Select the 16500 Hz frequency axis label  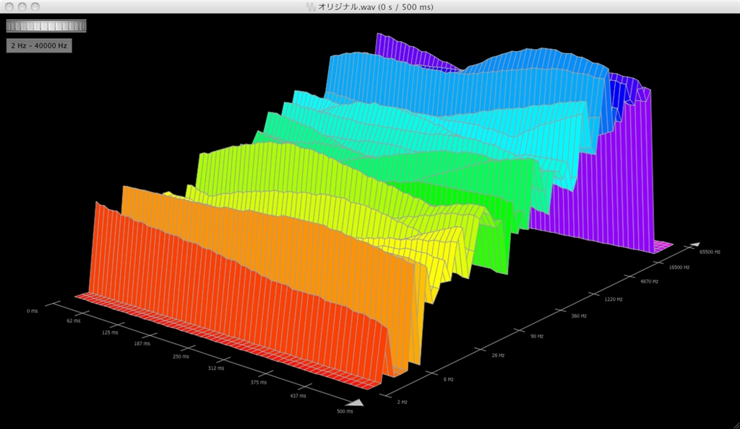[679, 267]
